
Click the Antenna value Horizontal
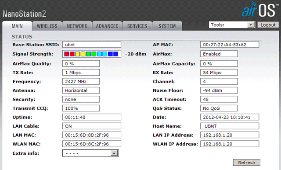[x=81, y=90]
